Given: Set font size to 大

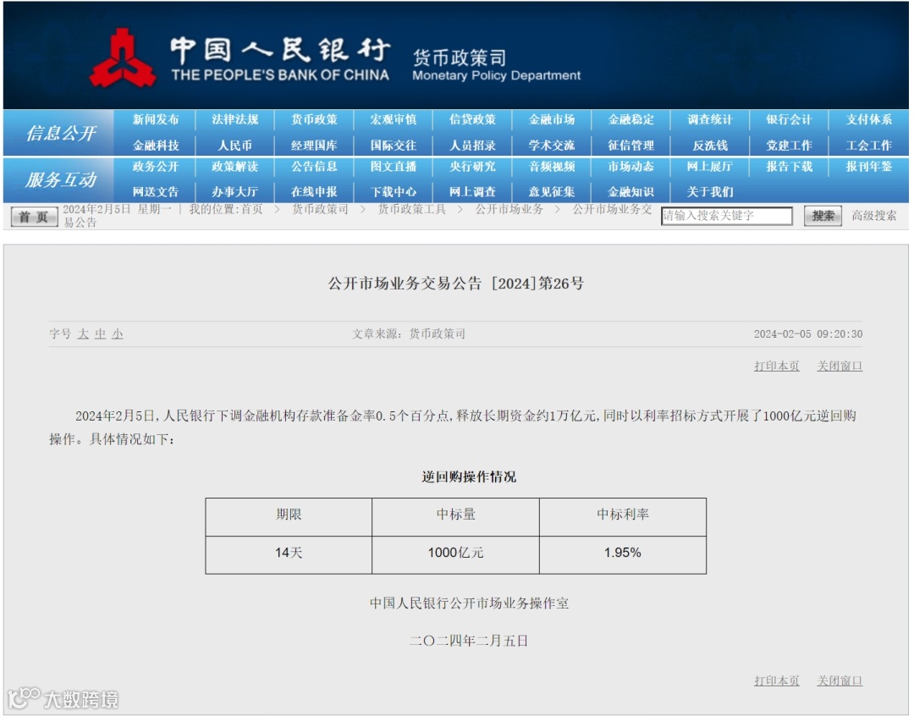Looking at the screenshot, I should 83,334.
